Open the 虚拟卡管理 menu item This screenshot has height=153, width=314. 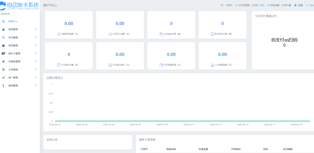(14, 54)
